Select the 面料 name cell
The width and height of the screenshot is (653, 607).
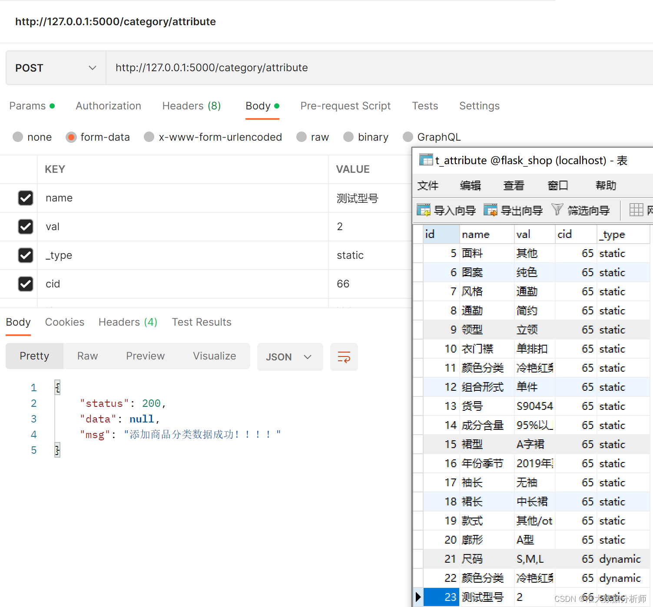pyautogui.click(x=487, y=253)
